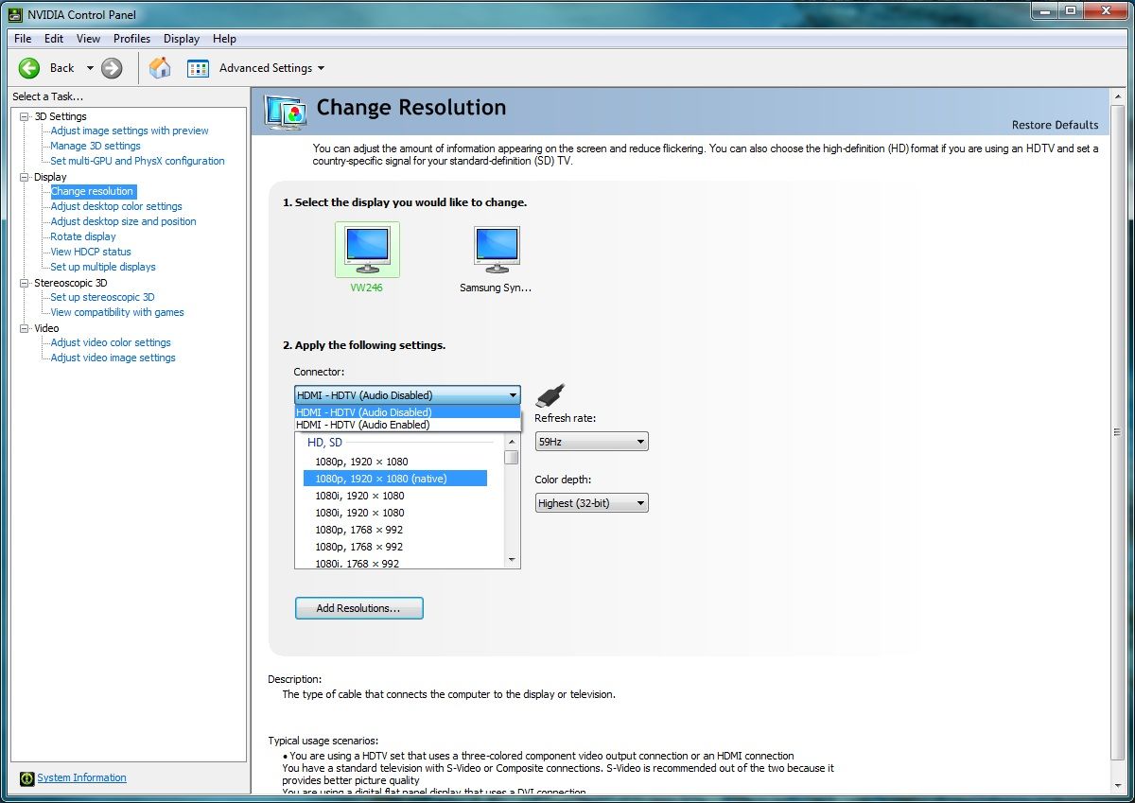Open the System Information link
This screenshot has height=803, width=1135.
click(x=81, y=777)
